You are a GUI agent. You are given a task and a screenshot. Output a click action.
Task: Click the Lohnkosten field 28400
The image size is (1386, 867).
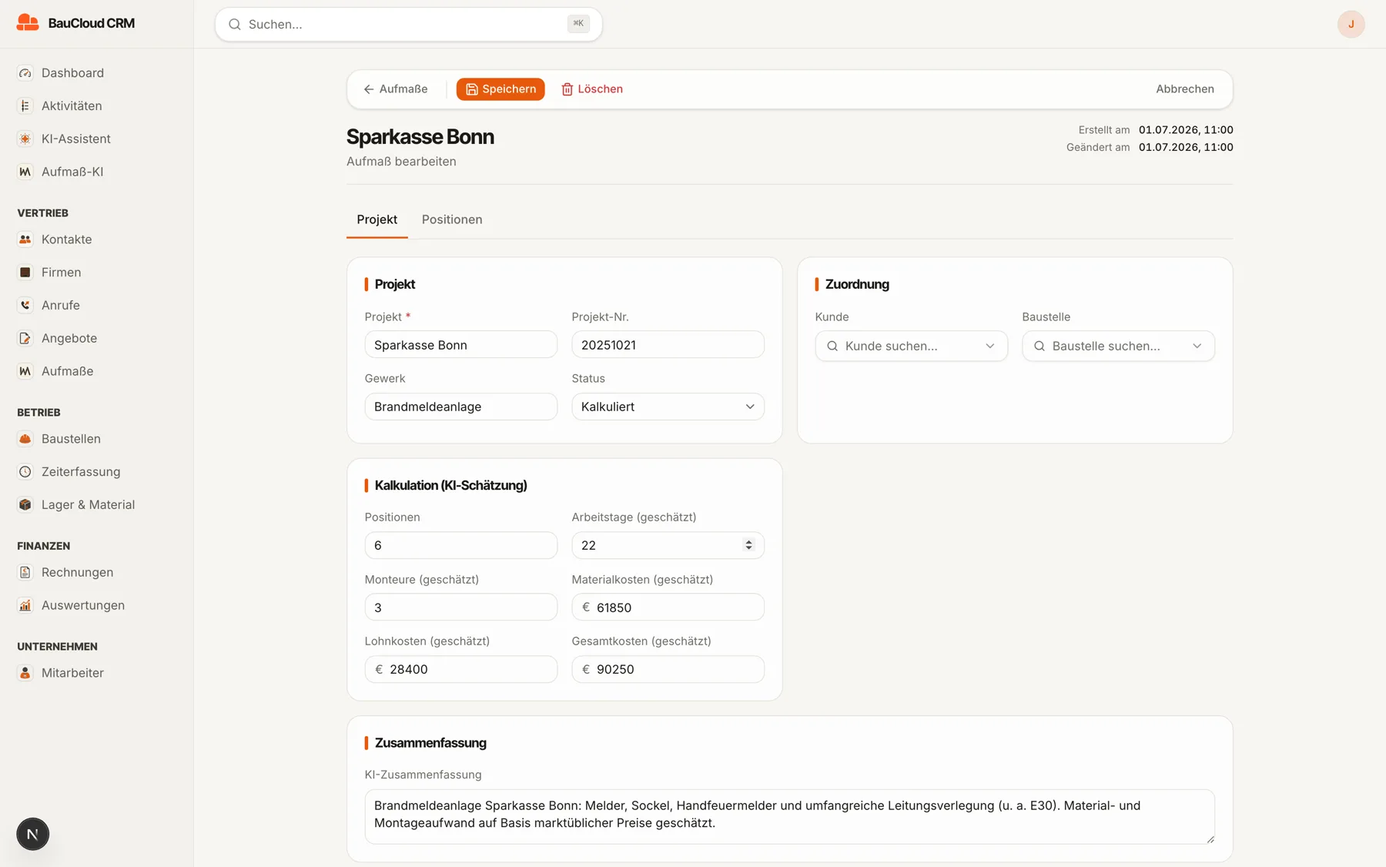pos(460,669)
